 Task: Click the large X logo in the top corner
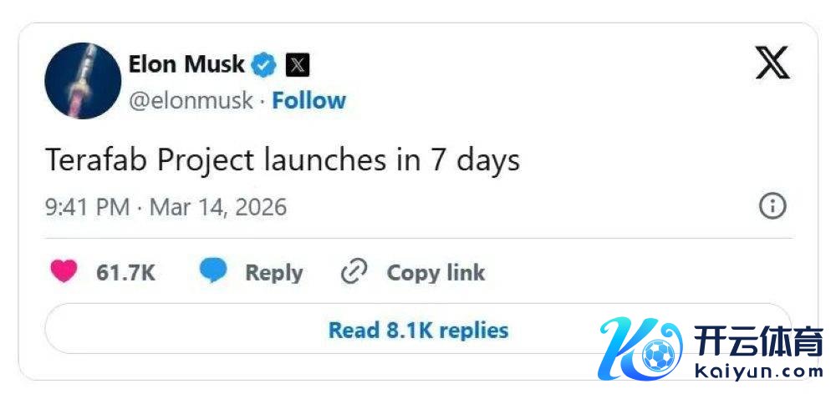(772, 63)
